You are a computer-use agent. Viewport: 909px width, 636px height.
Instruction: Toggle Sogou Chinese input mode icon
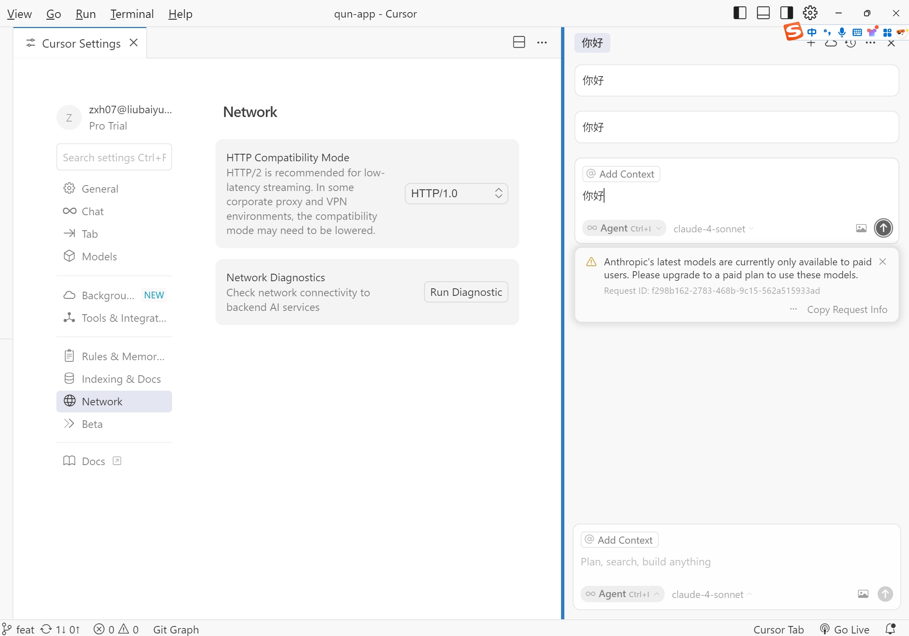coord(812,32)
